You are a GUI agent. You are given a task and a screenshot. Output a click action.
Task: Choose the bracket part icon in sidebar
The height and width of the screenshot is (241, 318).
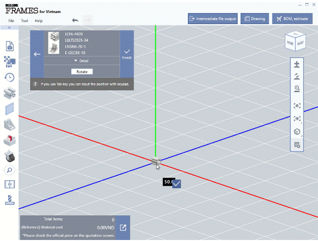10,124
